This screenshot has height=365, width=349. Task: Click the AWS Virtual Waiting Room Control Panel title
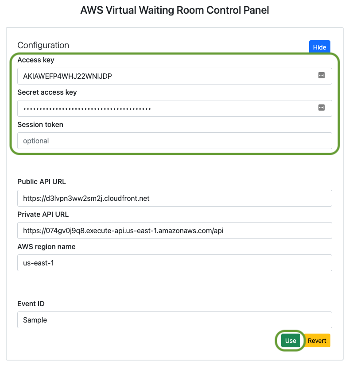(174, 10)
